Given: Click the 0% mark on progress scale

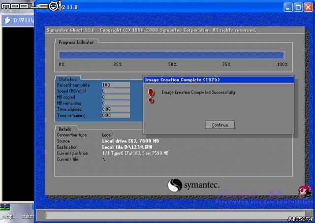Looking at the screenshot, I should coord(62,64).
